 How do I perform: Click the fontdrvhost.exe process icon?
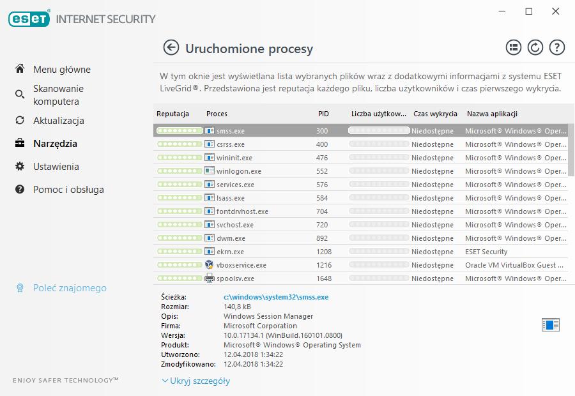[210, 211]
